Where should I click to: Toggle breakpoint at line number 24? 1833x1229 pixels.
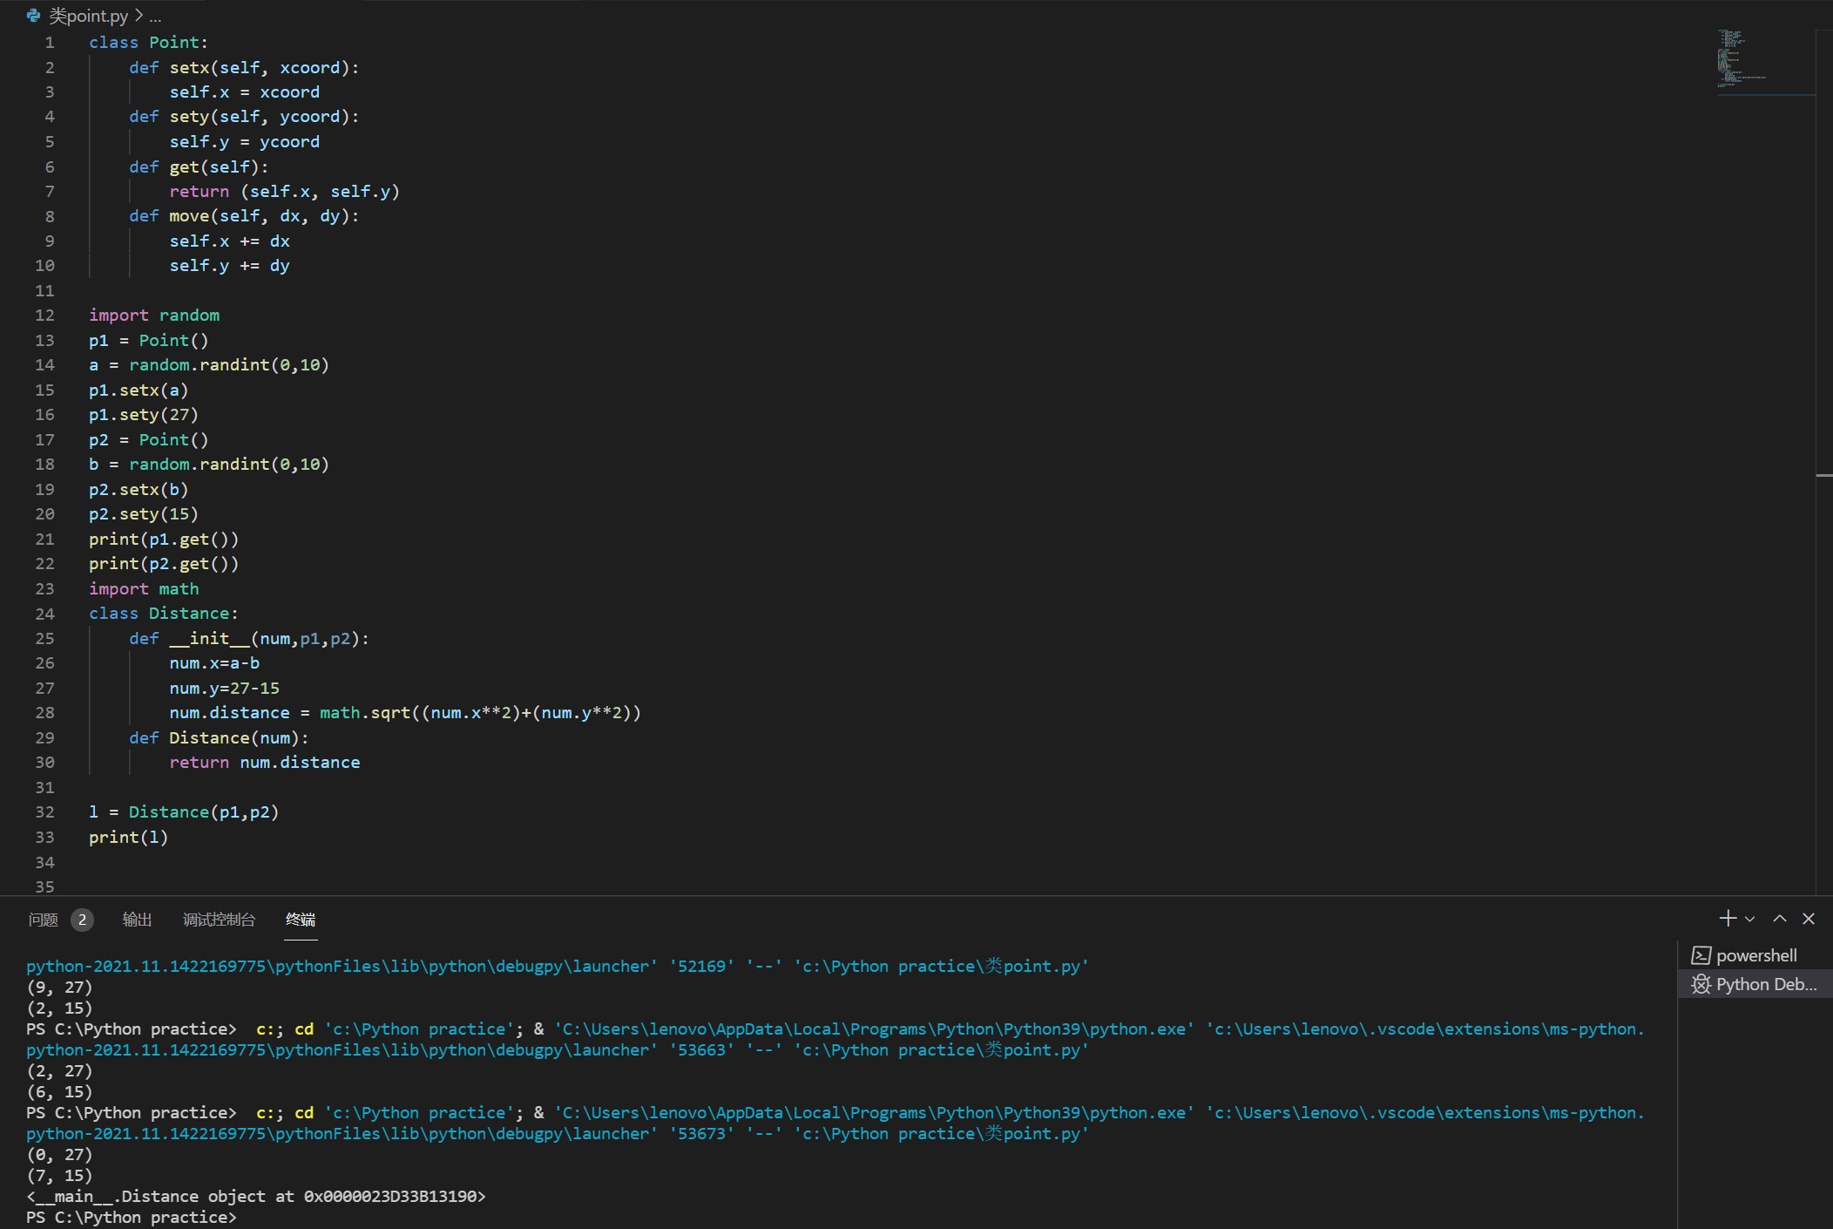click(x=19, y=614)
